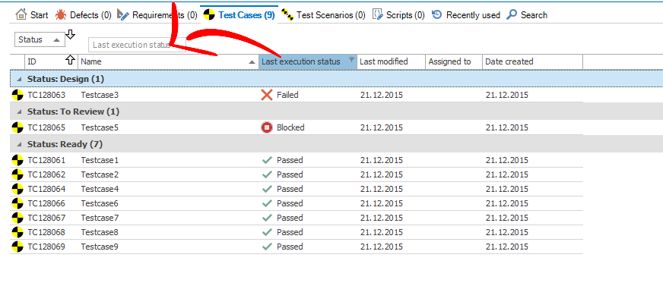Select the Testcase9 row
This screenshot has width=663, height=286.
coord(297,247)
